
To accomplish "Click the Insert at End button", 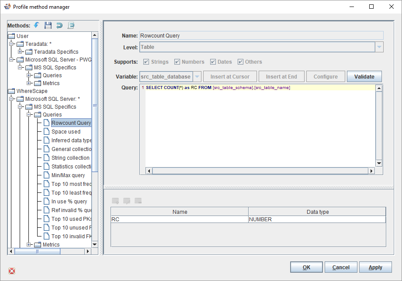I will (281, 76).
